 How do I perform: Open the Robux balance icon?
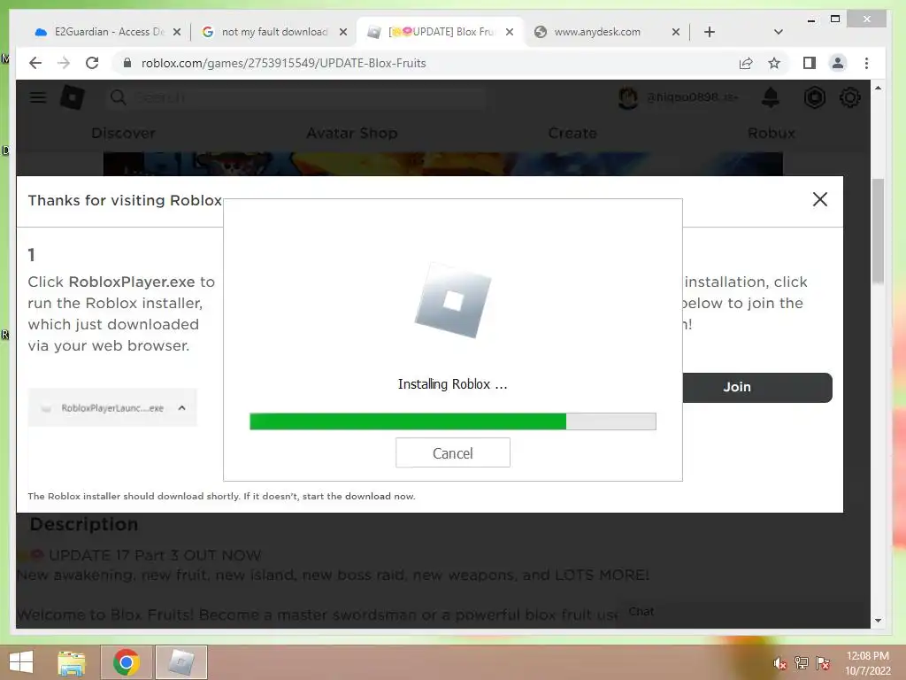[815, 97]
